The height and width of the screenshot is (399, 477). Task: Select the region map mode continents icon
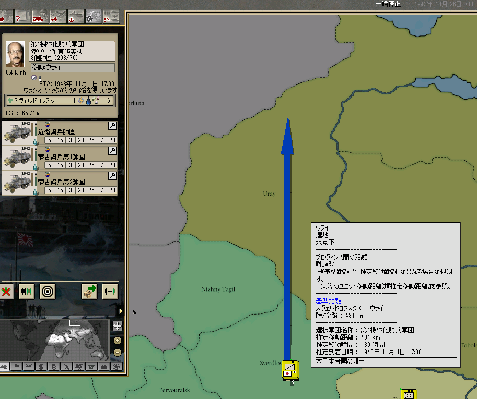[x=79, y=367]
